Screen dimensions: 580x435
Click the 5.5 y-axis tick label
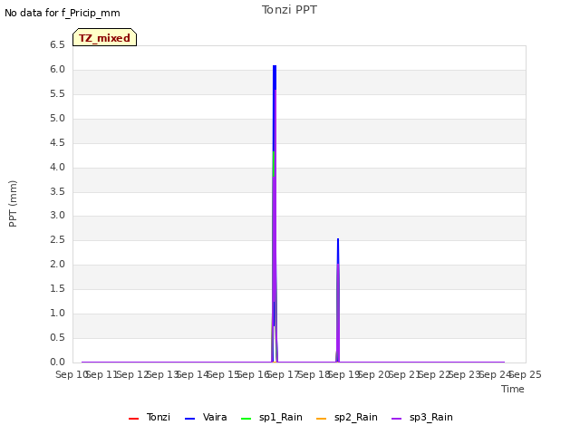(57, 94)
